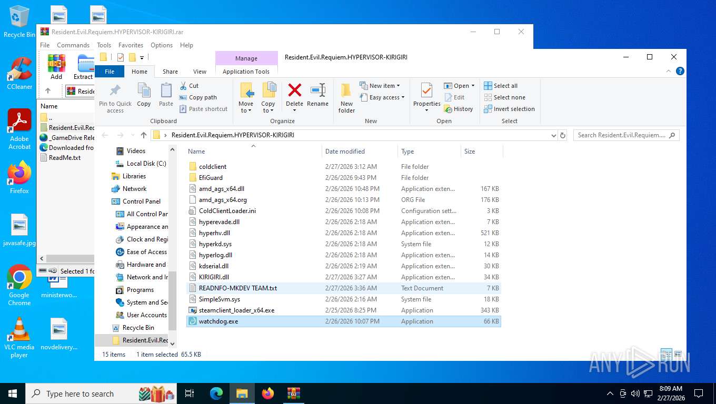Select the EfiGuard folder
This screenshot has height=404, width=716.
point(343,178)
